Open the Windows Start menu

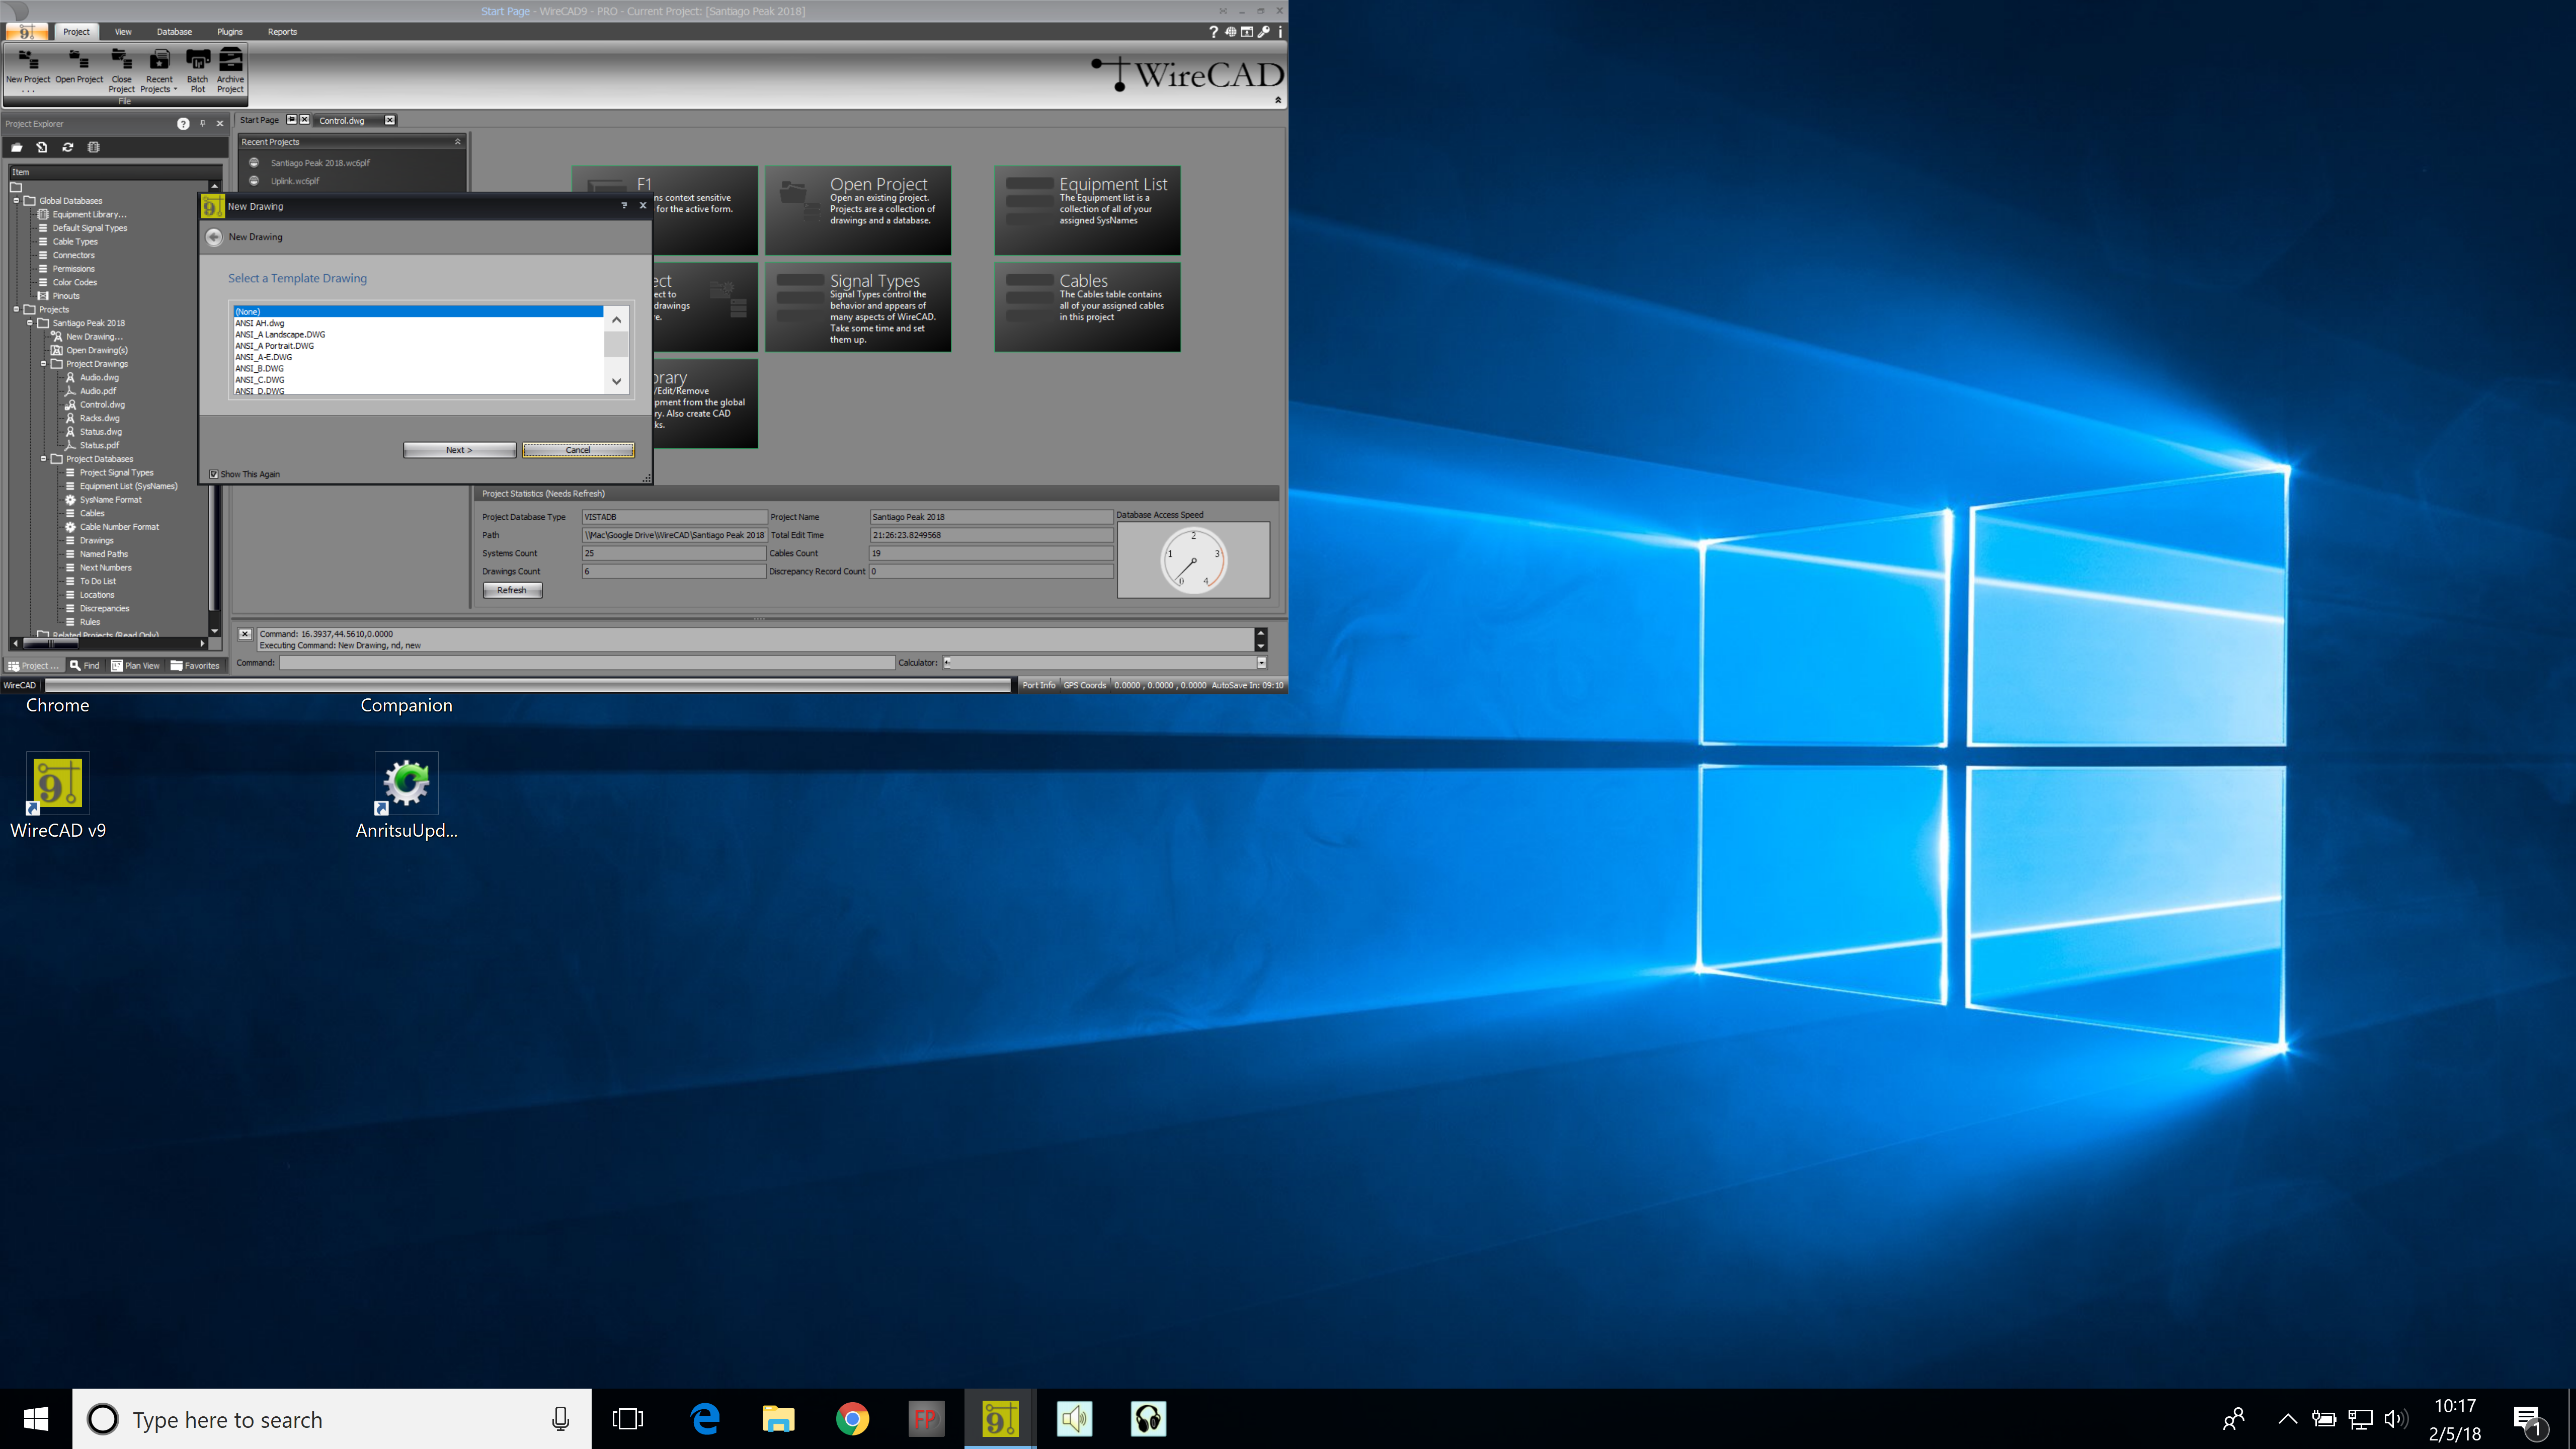[36, 1419]
